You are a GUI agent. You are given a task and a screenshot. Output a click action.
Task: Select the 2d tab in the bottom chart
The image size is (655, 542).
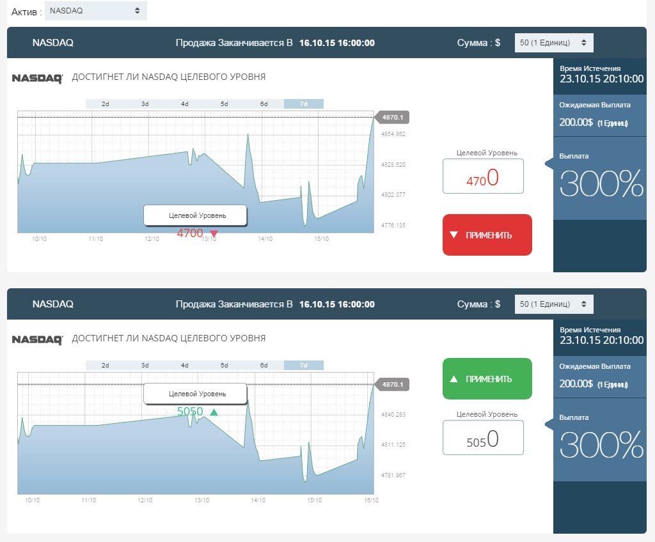(x=106, y=366)
